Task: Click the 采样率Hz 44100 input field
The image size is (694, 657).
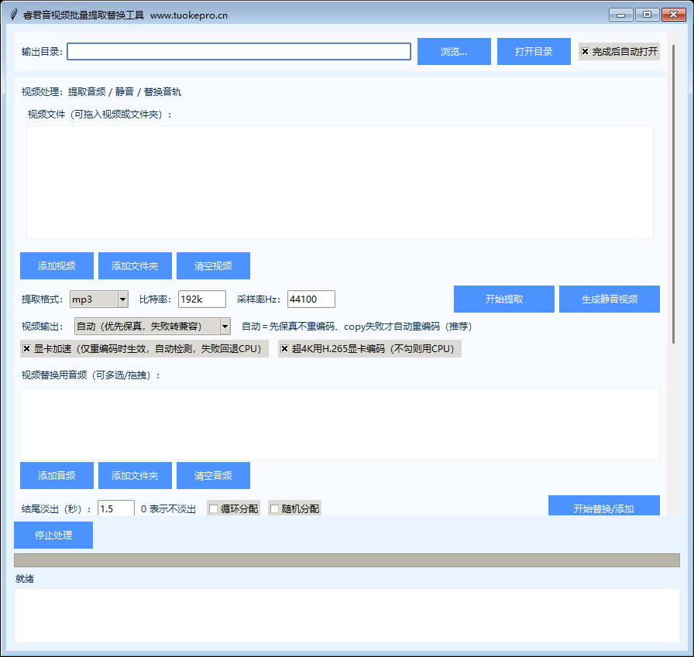Action: pyautogui.click(x=311, y=299)
